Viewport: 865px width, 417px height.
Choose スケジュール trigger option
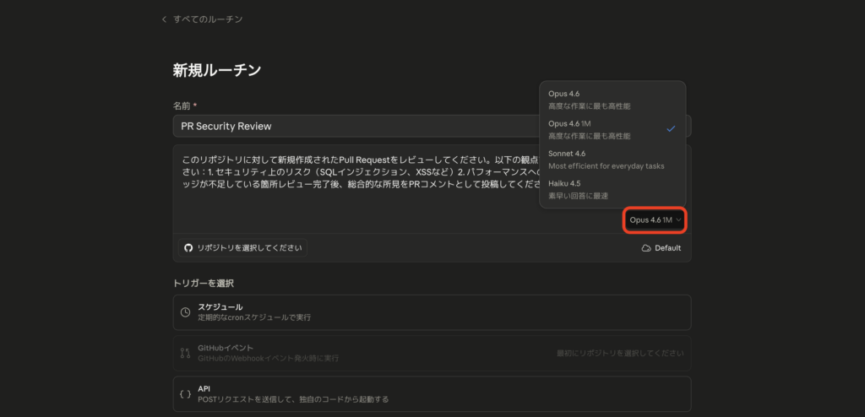coord(432,312)
